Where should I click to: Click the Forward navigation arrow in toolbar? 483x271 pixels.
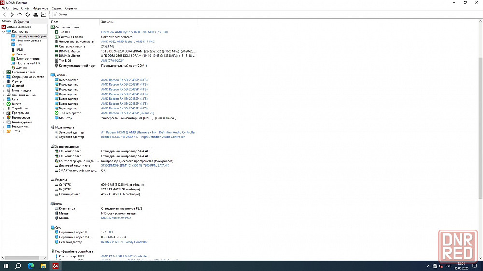pos(12,14)
